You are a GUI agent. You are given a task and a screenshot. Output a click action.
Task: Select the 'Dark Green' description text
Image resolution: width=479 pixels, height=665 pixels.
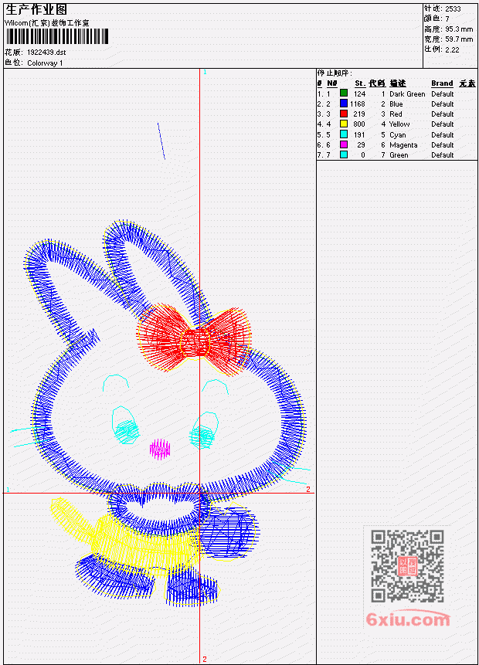[407, 94]
